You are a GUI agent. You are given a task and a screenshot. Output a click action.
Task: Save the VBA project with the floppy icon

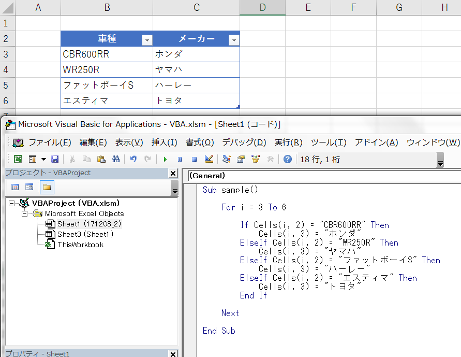(55, 160)
